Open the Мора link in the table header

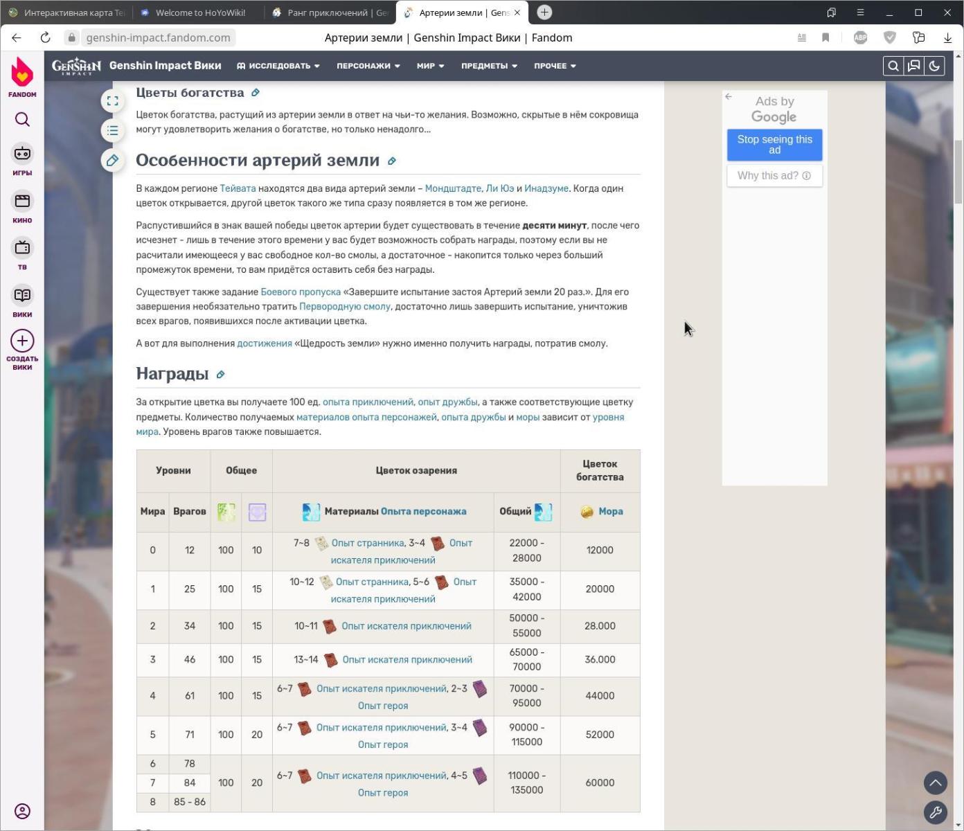[x=611, y=512]
